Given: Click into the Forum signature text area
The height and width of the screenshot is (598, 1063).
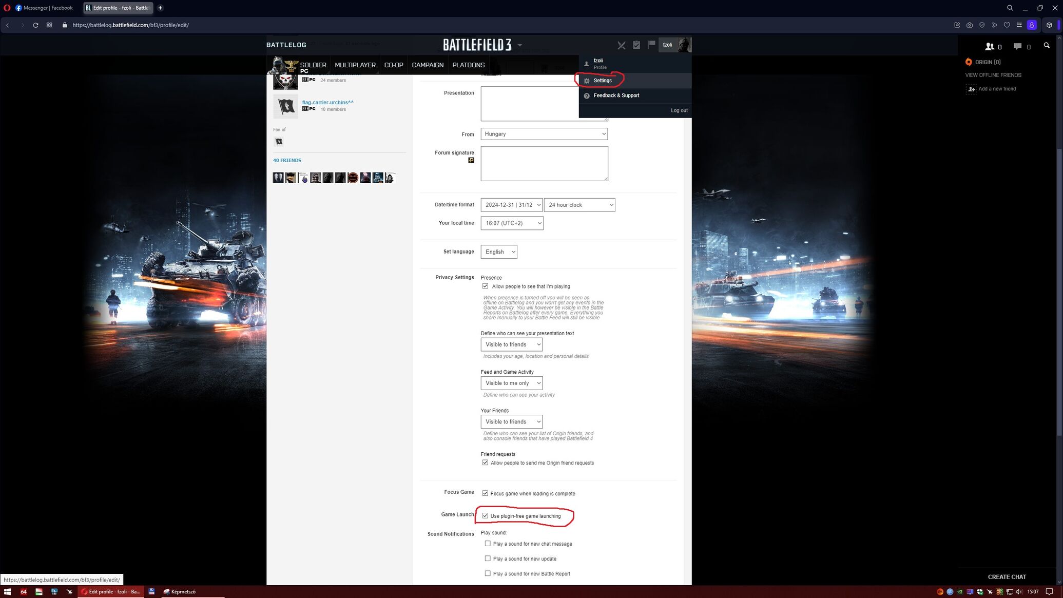Looking at the screenshot, I should pyautogui.click(x=544, y=164).
